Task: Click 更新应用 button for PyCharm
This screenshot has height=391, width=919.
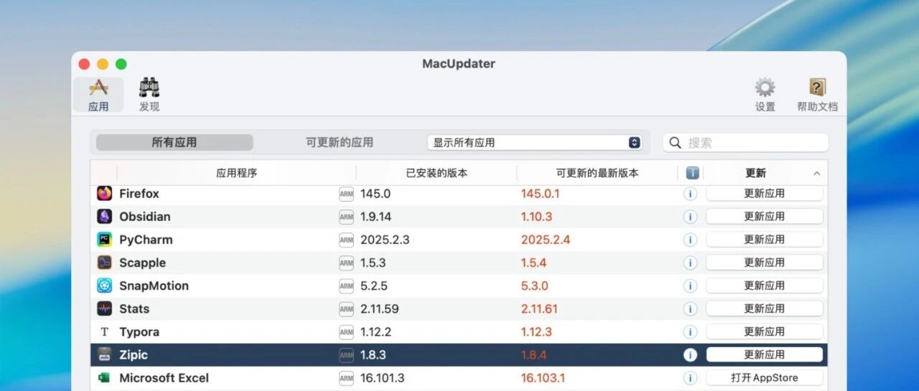Action: point(765,240)
